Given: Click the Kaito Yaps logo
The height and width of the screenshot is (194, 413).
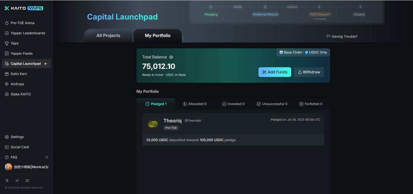Looking at the screenshot, I should coord(24,8).
